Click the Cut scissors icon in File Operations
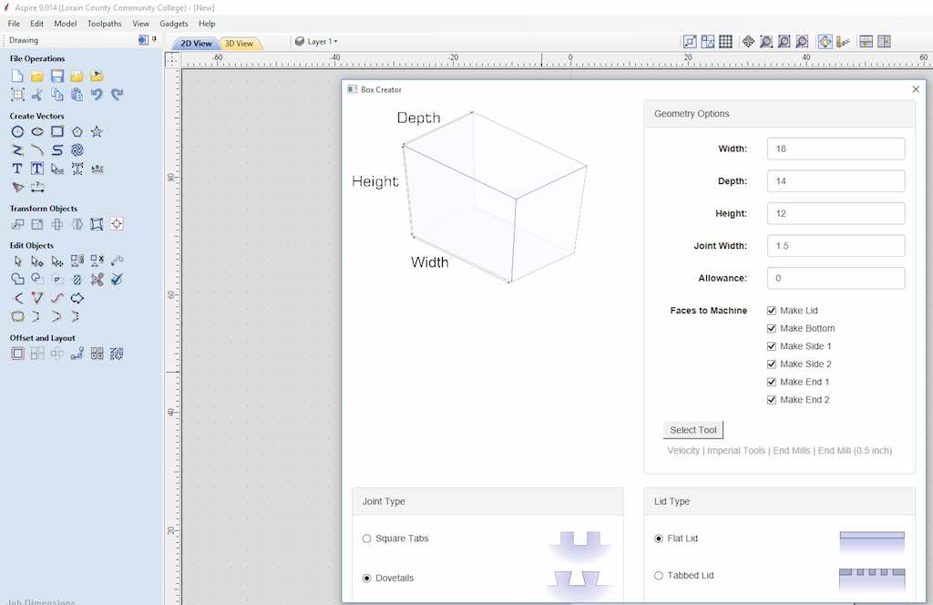The image size is (933, 605). click(x=37, y=94)
